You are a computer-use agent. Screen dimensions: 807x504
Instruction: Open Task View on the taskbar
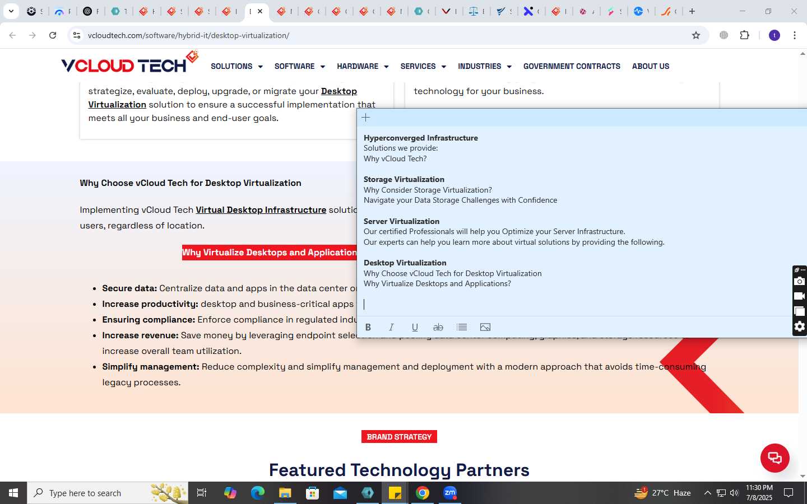202,493
